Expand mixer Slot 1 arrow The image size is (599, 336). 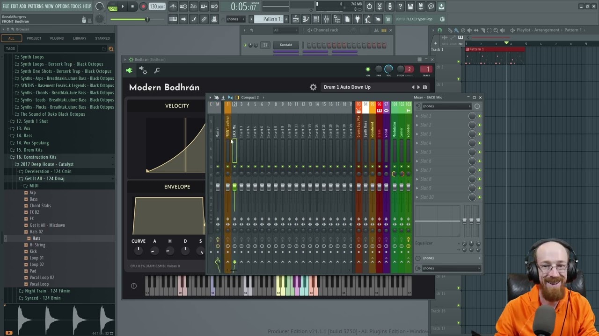[417, 116]
